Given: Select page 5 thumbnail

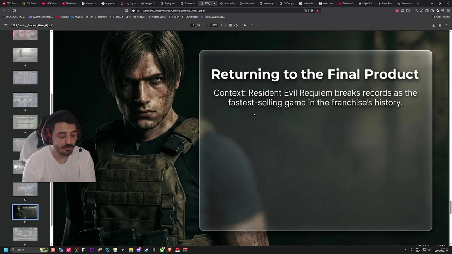Looking at the screenshot, I should (25, 35).
